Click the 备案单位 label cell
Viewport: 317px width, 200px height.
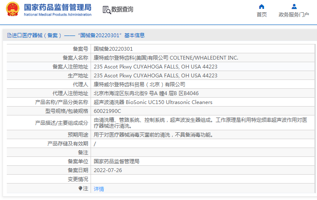pyautogui.click(x=78, y=162)
